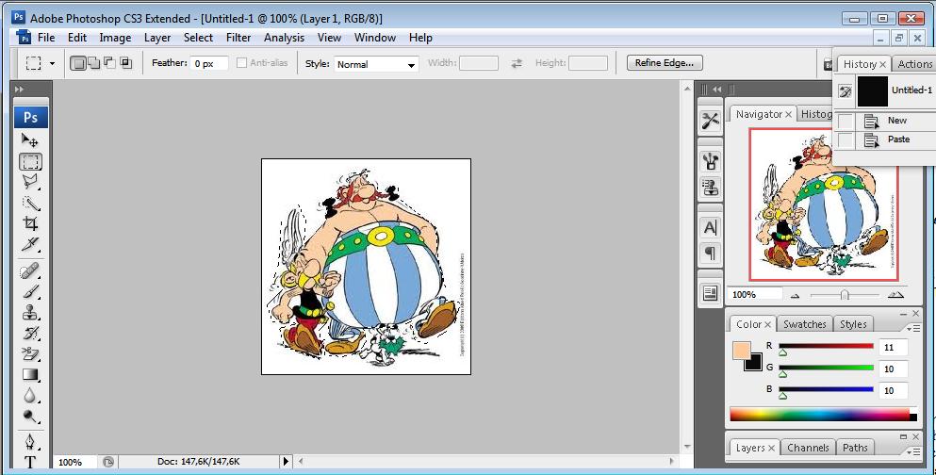The width and height of the screenshot is (936, 475).
Task: Open the Help menu
Action: (x=420, y=38)
